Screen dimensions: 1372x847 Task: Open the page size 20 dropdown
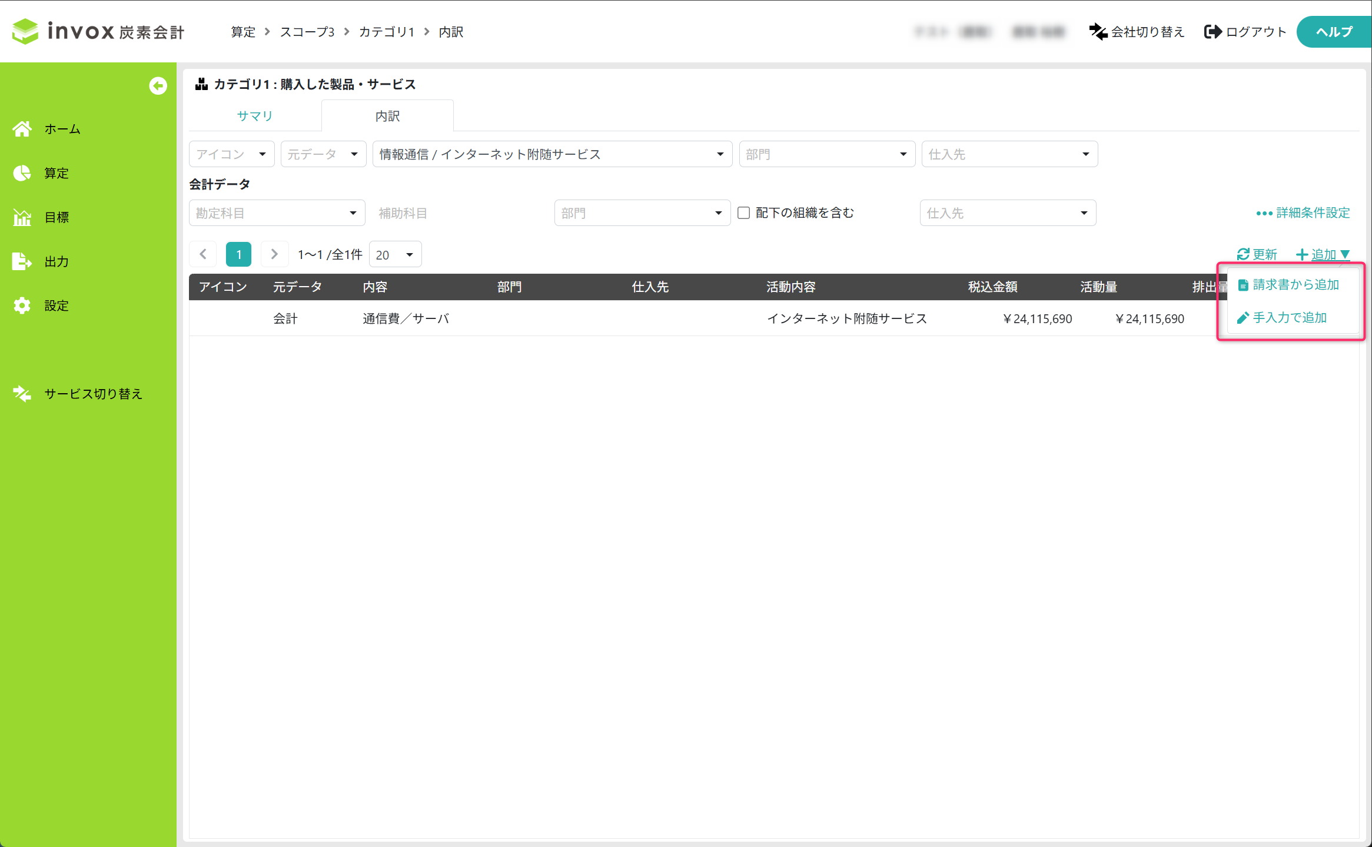pyautogui.click(x=395, y=255)
